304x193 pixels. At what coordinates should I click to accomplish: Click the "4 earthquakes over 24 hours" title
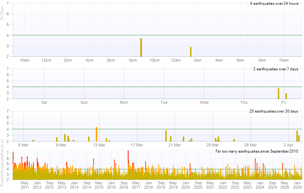pyautogui.click(x=274, y=3)
